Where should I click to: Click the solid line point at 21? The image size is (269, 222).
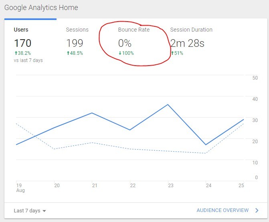pyautogui.click(x=92, y=113)
